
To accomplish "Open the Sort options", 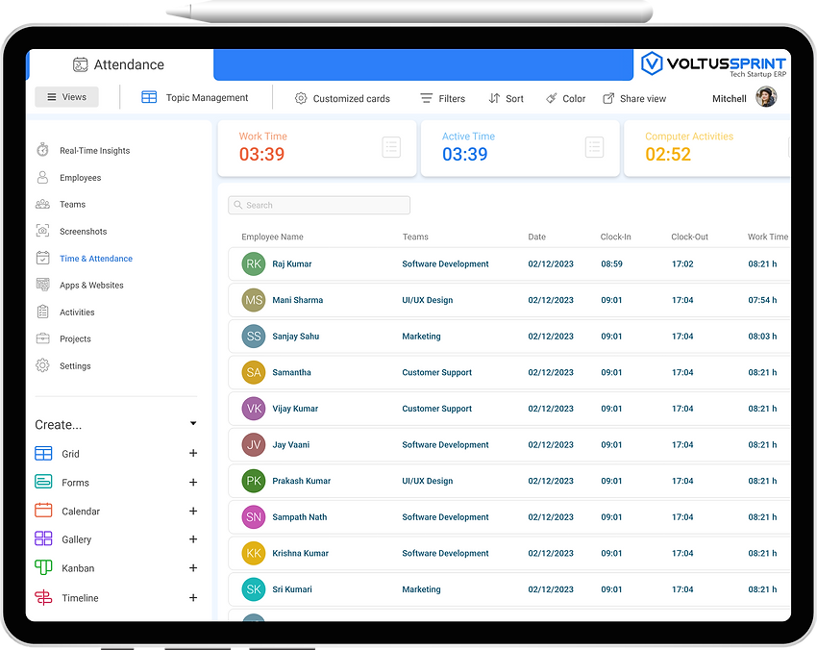I will 507,98.
